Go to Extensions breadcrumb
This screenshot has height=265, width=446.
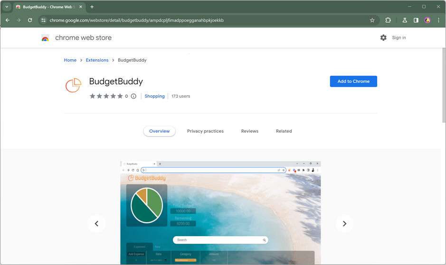97,60
